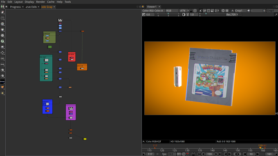Click the gain slider handle
Screen dimensions: 278x156
pyautogui.click(x=168, y=14)
